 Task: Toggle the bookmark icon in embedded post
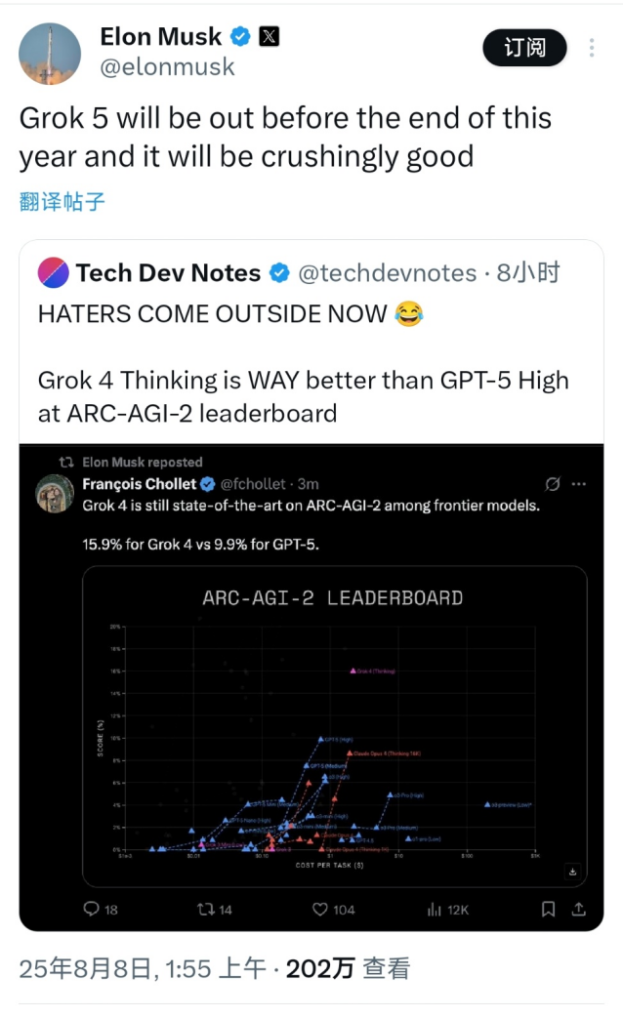549,909
